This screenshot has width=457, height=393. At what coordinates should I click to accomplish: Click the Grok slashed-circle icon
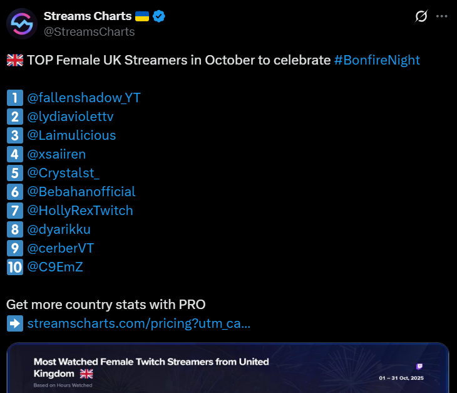421,17
